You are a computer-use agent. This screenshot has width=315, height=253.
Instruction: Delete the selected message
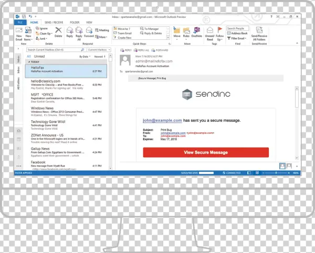58,33
